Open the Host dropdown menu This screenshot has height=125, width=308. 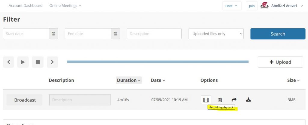[x=232, y=6]
